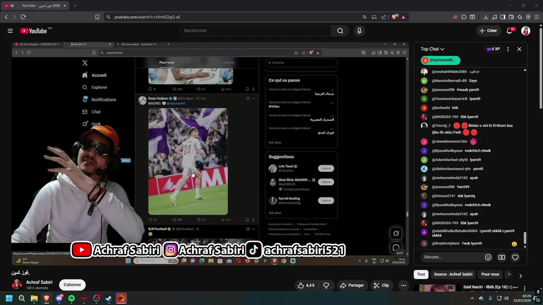Open a new browser tab
Screen dimensions: 543x305
pyautogui.click(x=75, y=6)
